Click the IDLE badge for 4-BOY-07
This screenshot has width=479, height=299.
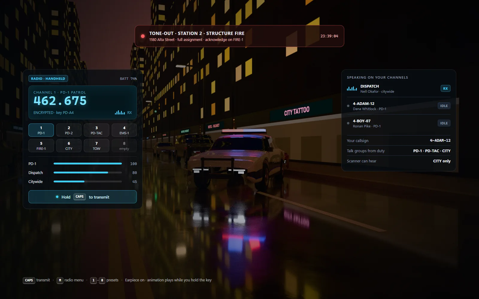pos(444,123)
